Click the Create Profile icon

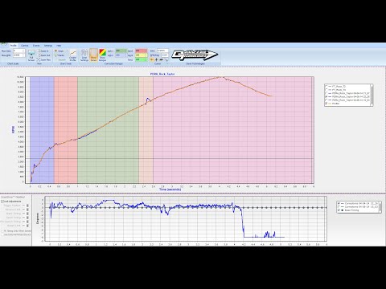click(72, 55)
